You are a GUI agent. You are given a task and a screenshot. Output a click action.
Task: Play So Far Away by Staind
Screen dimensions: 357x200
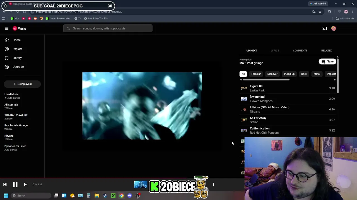tap(288, 120)
